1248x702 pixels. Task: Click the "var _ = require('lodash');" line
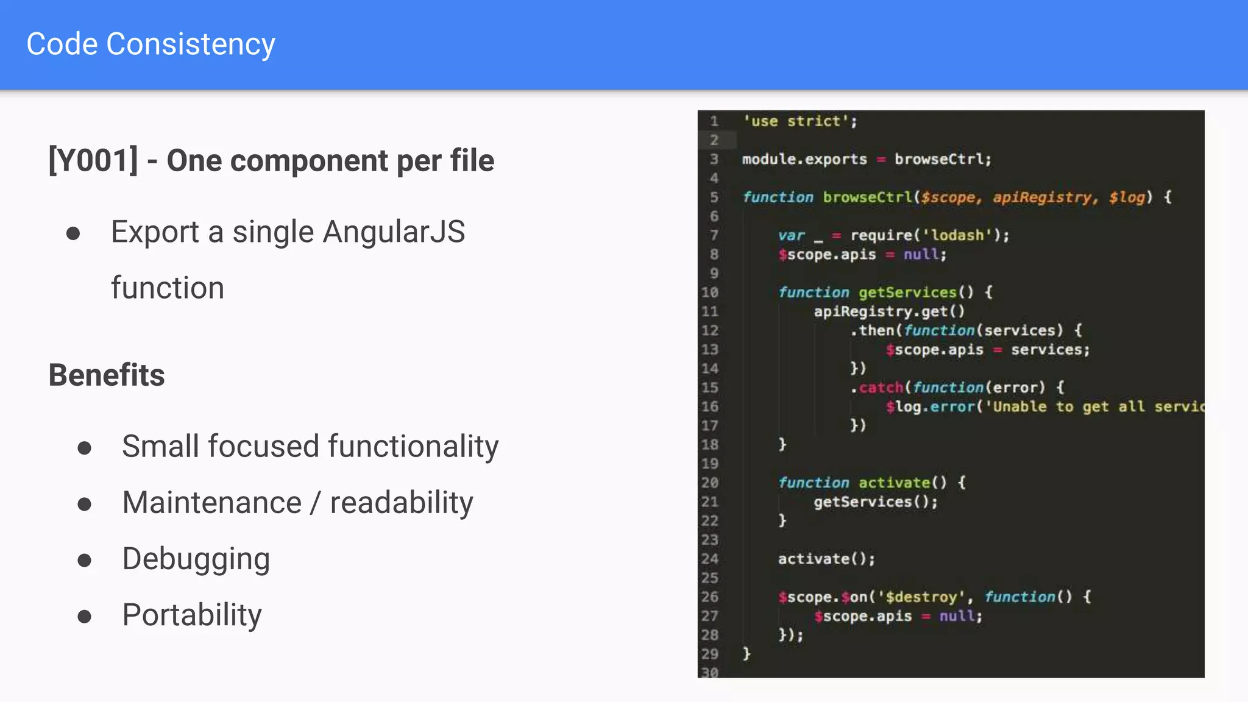click(x=893, y=235)
